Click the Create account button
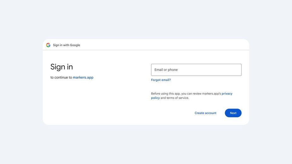This screenshot has width=292, height=164. [206, 113]
